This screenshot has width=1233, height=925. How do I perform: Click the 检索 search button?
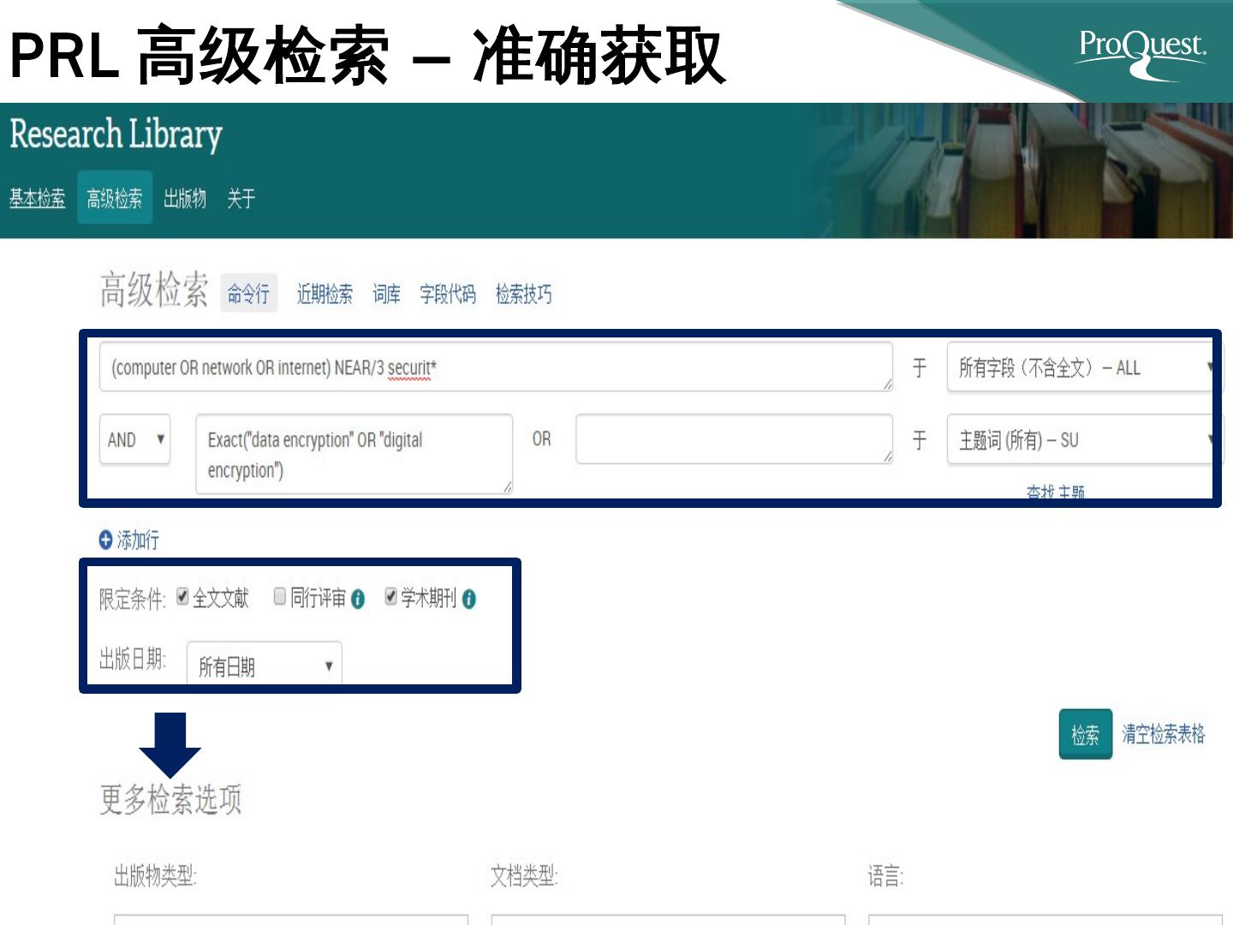(1085, 734)
